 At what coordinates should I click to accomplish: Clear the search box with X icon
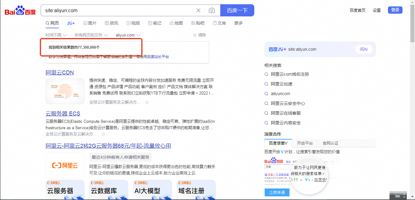(198, 10)
